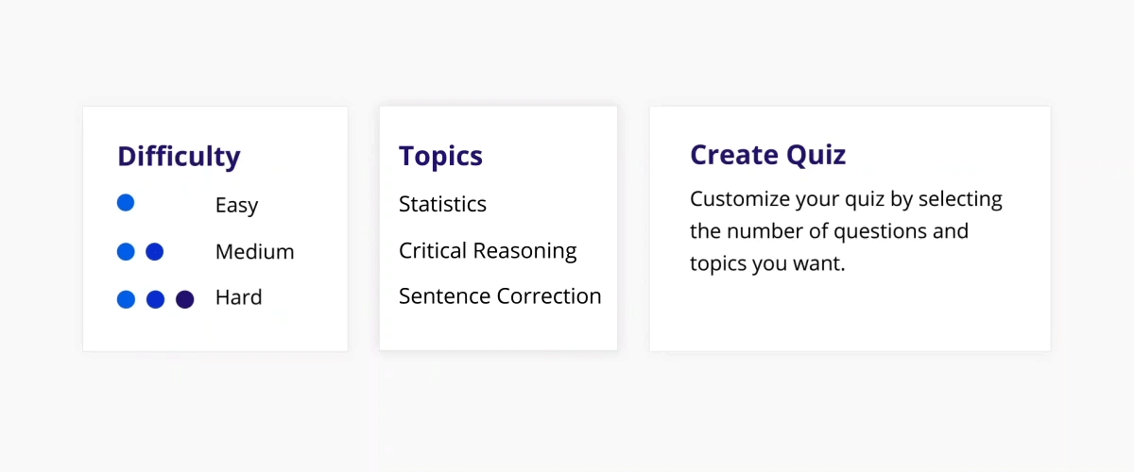Viewport: 1134px width, 472px height.
Task: Choose the Sentence Correction topic
Action: click(500, 295)
